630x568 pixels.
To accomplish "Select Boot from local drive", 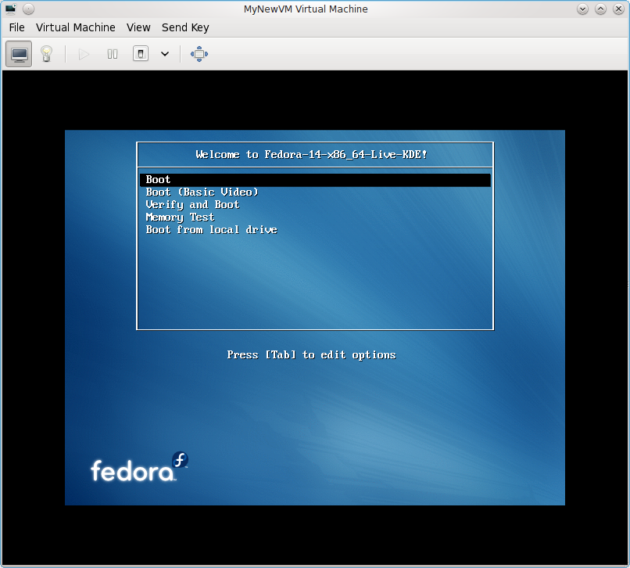I will [x=211, y=230].
